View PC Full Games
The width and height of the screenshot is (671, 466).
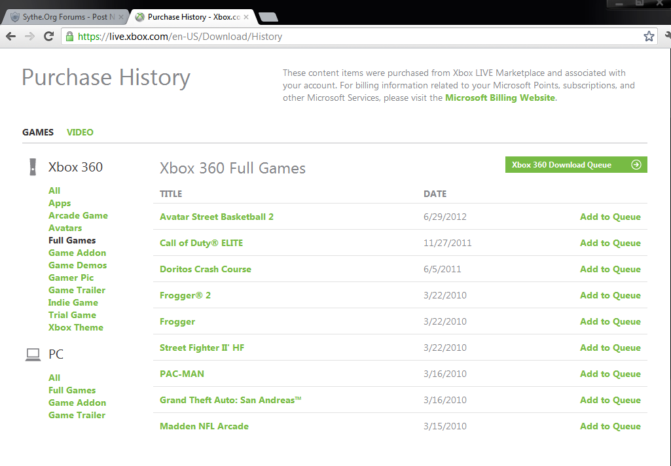pos(72,390)
